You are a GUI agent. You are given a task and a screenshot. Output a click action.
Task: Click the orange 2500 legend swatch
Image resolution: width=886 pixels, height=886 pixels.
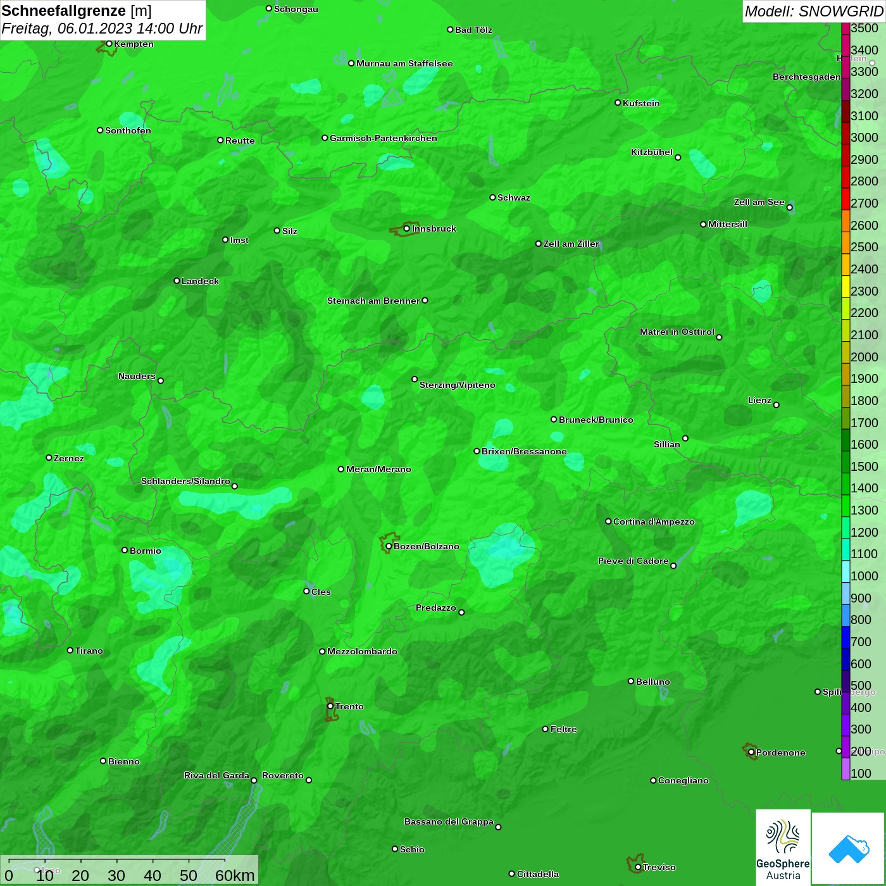click(845, 243)
